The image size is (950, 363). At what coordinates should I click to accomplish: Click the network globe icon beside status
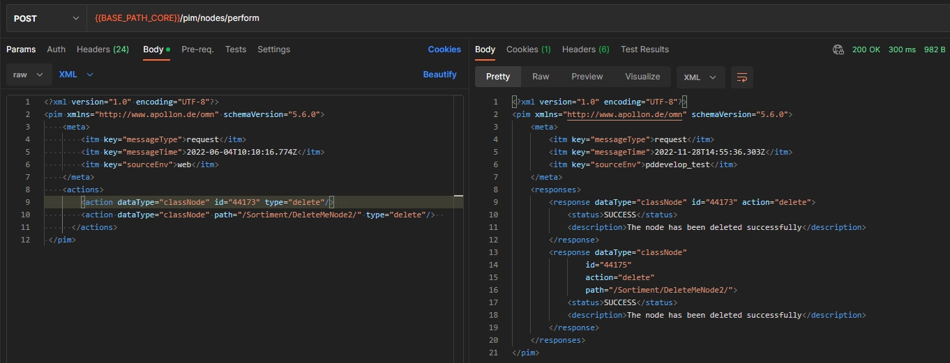coord(838,49)
